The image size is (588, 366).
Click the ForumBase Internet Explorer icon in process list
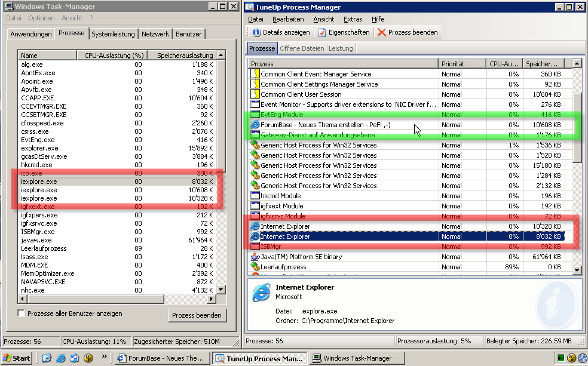point(255,124)
